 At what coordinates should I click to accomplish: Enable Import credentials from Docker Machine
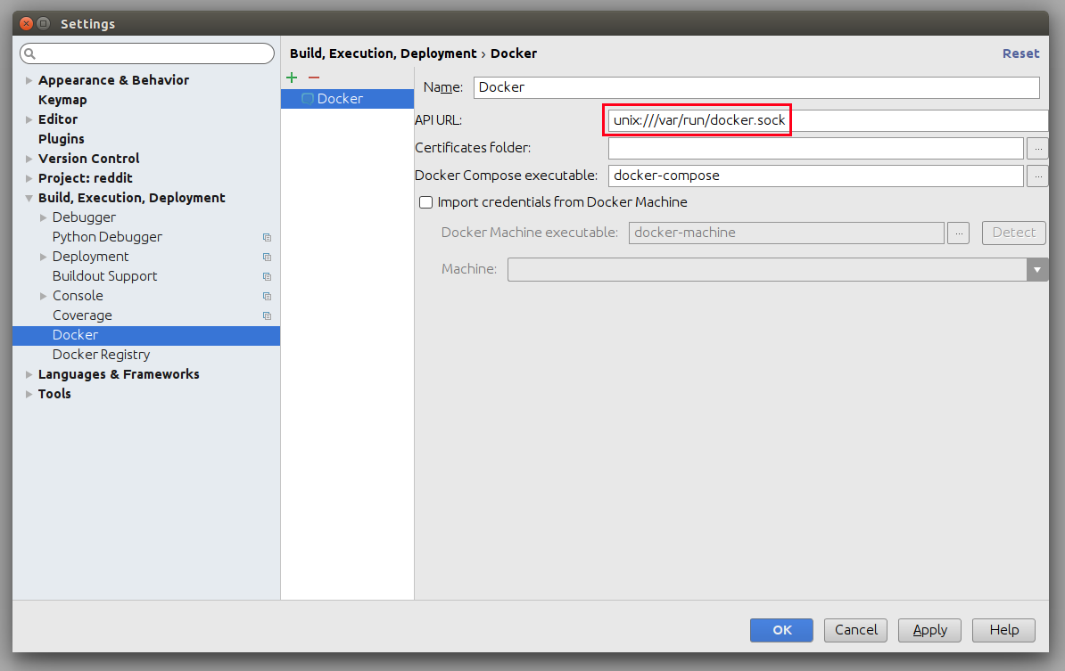point(425,202)
